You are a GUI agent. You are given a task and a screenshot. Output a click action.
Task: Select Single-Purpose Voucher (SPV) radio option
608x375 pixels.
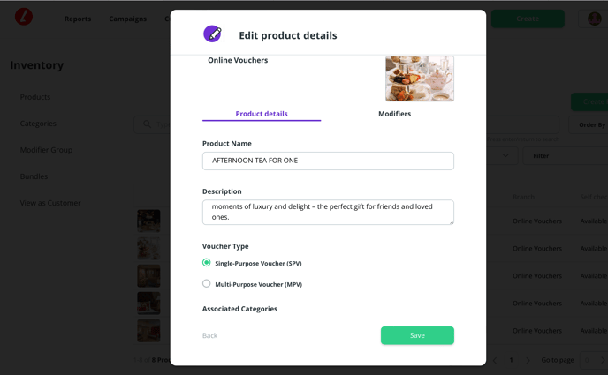(x=207, y=263)
